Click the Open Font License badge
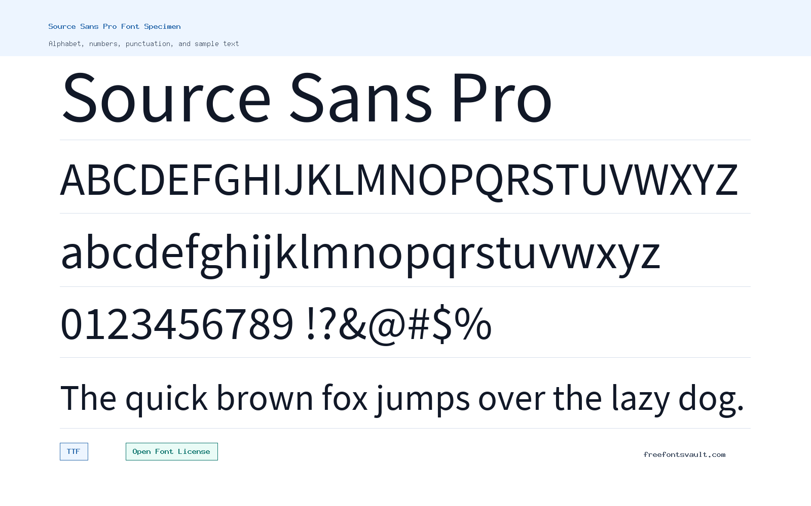The height and width of the screenshot is (506, 811). [x=172, y=451]
